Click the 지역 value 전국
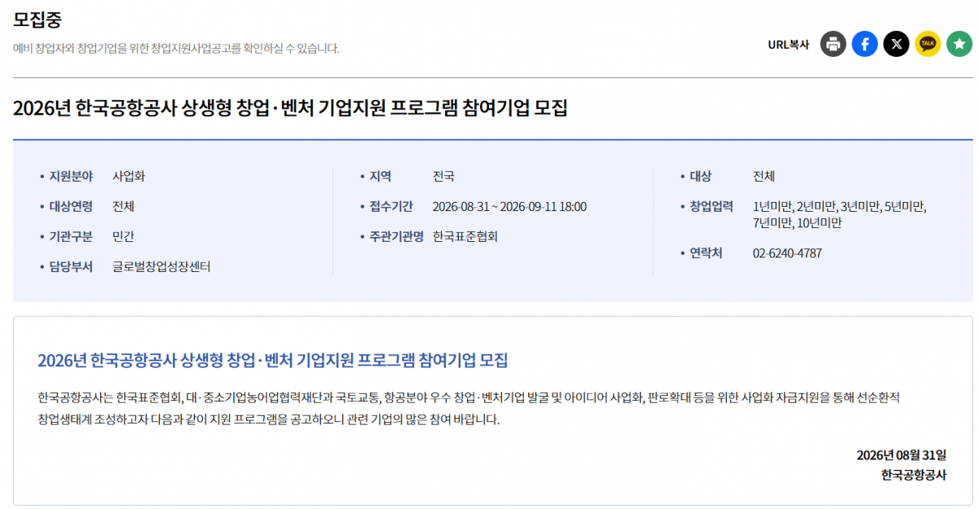 point(443,176)
